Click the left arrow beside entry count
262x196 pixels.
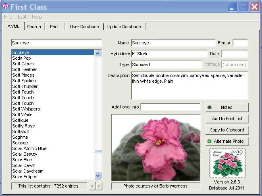(92, 186)
